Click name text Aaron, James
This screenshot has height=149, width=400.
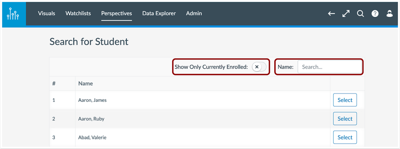point(92,100)
